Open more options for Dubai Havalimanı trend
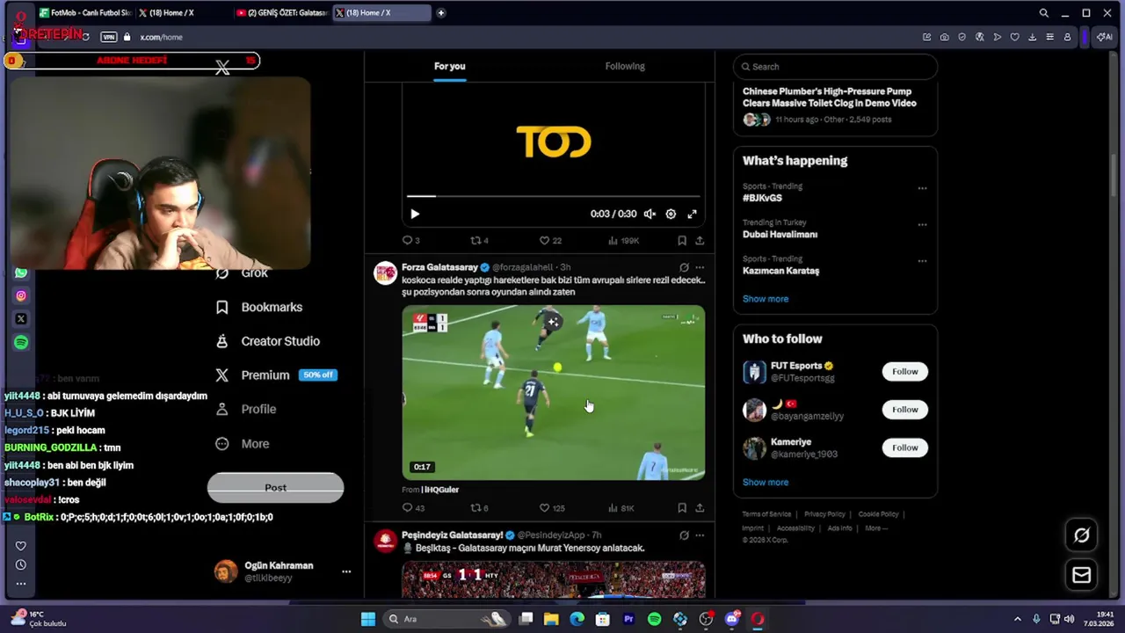This screenshot has width=1125, height=633. pos(922,224)
